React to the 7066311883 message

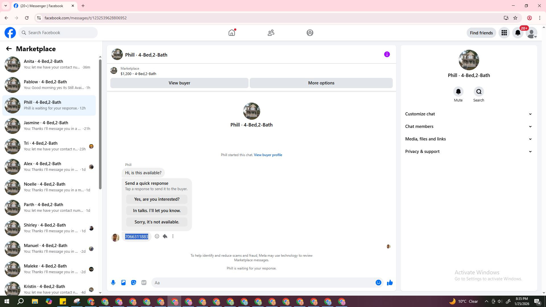(x=157, y=236)
